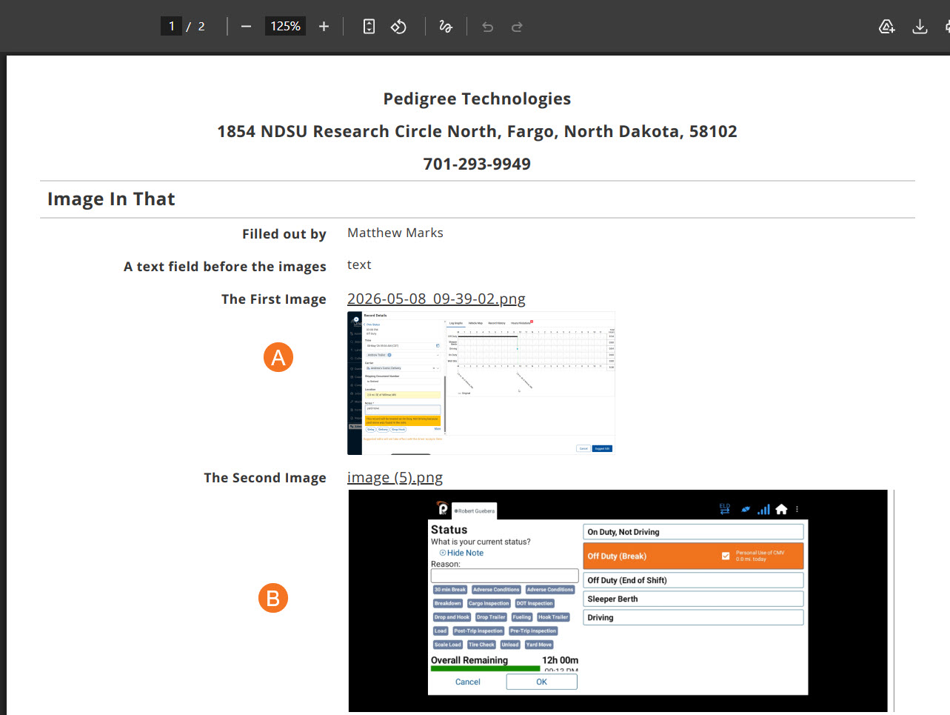Choose the Post-Trip Inspection reason tag

tap(478, 631)
